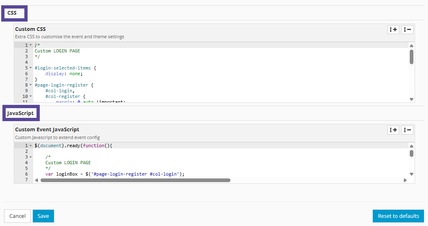
Task: Click '#page-login-register {' selector line
Action: 64,85
